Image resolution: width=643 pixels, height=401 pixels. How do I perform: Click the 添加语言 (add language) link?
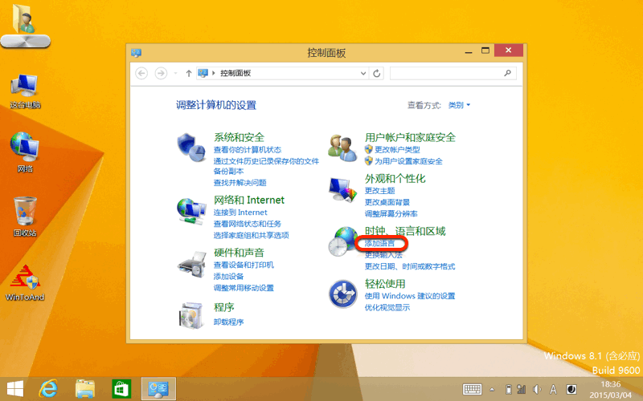pyautogui.click(x=380, y=243)
